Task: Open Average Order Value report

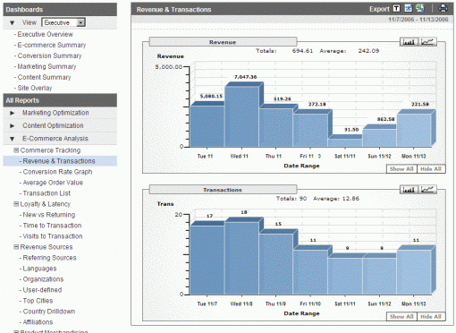Action: point(53,183)
